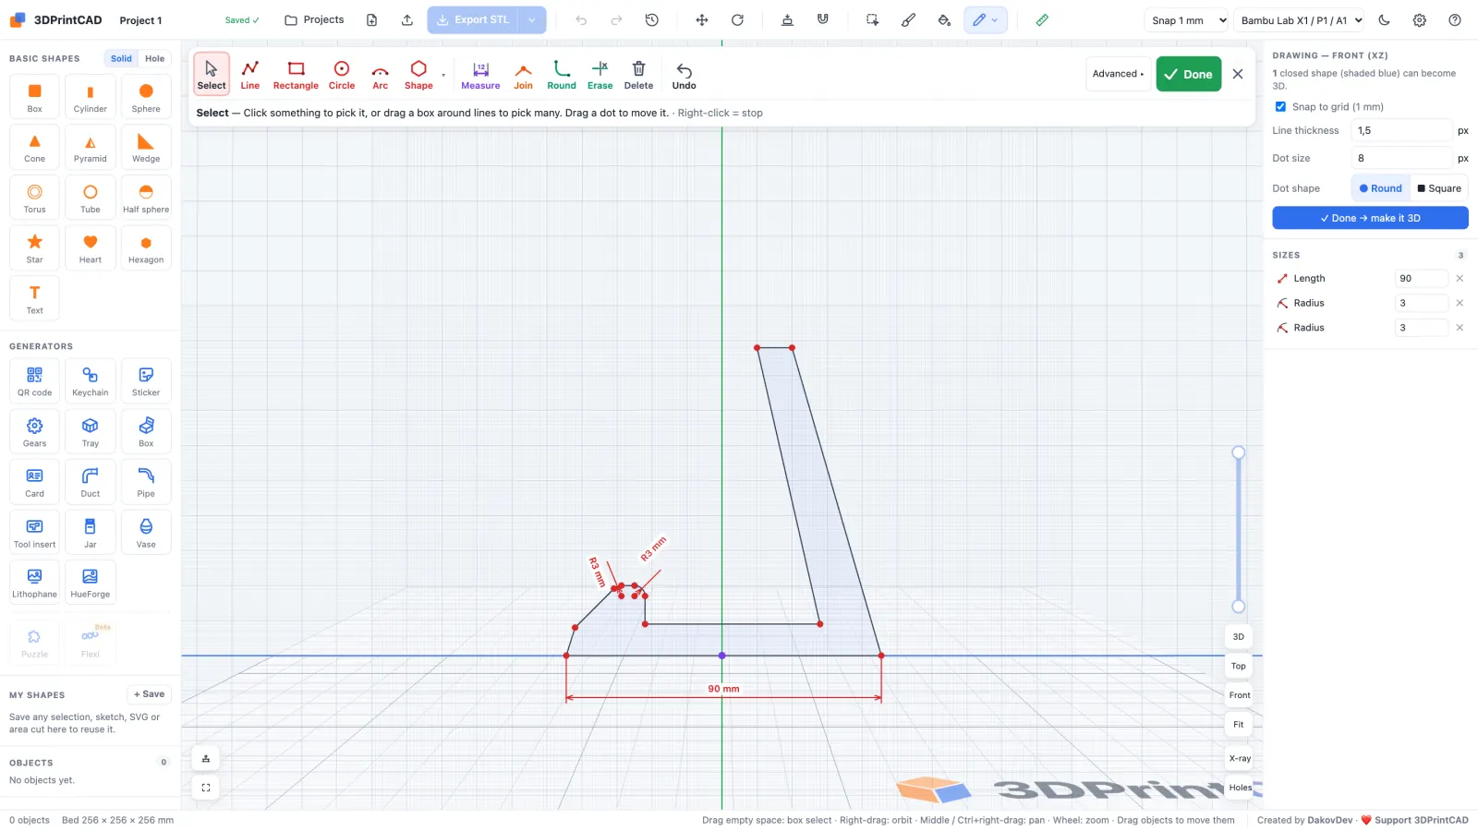Pick the Circle sketch tool
Screen dimensions: 1478x831
(x=342, y=75)
